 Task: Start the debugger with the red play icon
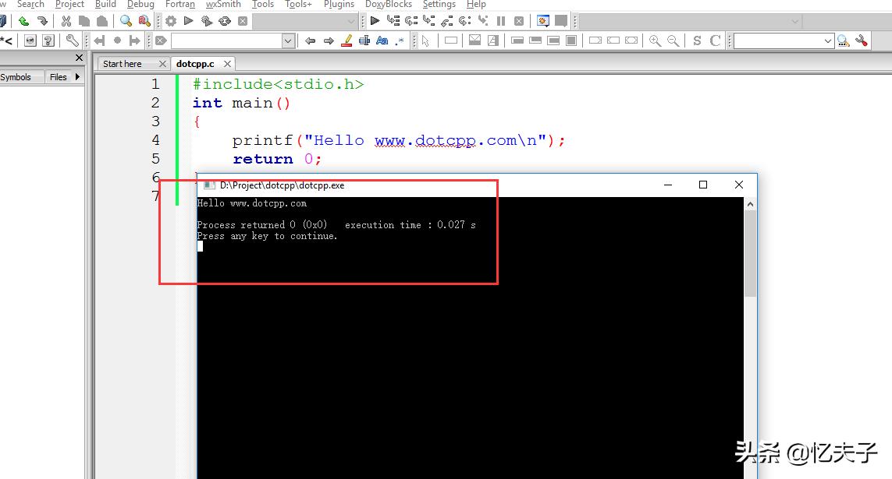tap(375, 21)
